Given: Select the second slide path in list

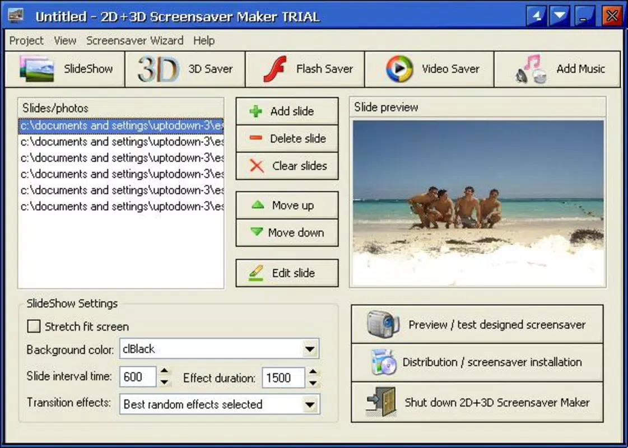Looking at the screenshot, I should (x=121, y=142).
